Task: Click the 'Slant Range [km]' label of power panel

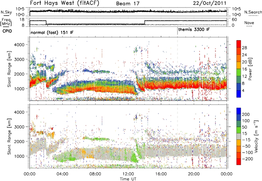Action: [x=9, y=69]
